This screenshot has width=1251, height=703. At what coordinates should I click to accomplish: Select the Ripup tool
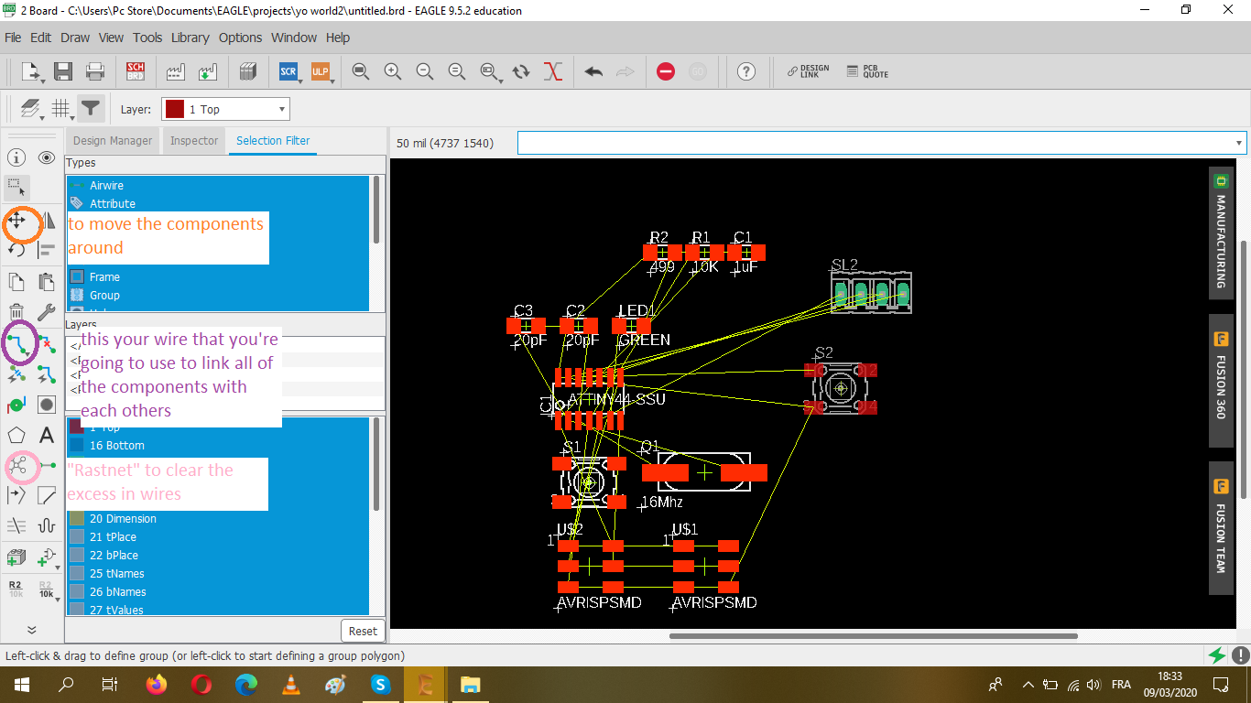click(47, 344)
